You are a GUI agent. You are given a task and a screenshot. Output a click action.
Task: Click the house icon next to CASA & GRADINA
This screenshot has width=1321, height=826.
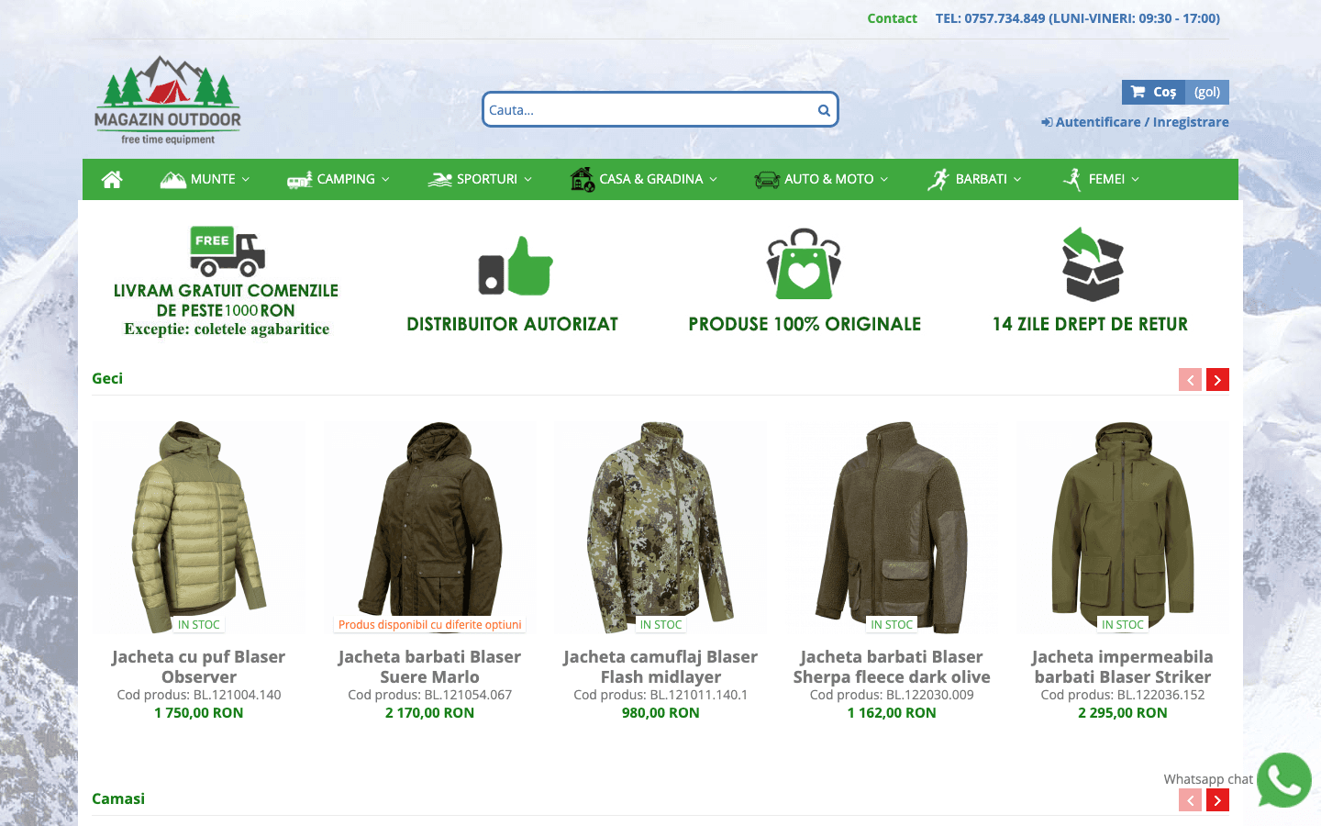582,179
